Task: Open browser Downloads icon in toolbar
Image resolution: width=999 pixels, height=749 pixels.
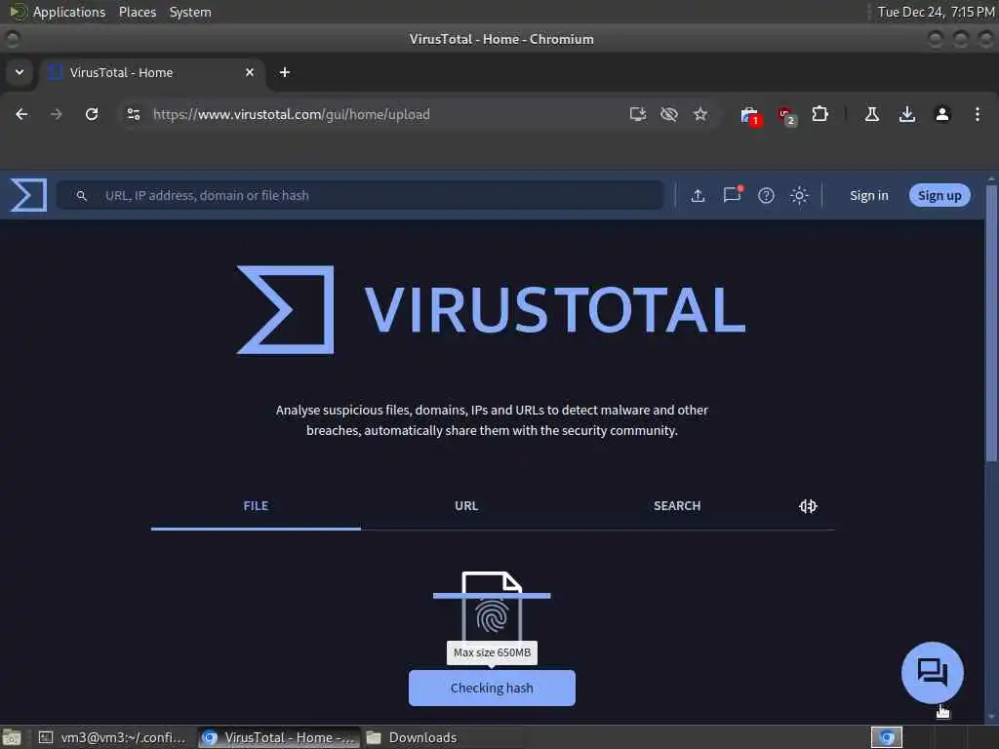Action: point(907,114)
